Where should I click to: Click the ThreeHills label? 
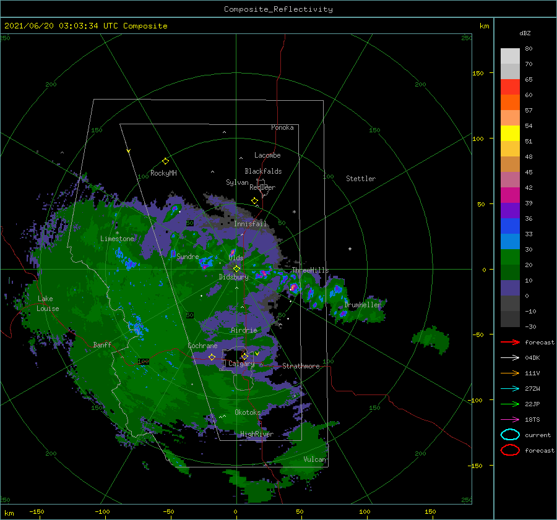pyautogui.click(x=311, y=270)
